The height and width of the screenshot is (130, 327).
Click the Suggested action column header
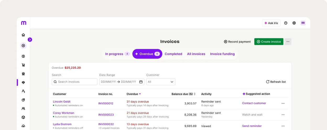click(x=256, y=94)
